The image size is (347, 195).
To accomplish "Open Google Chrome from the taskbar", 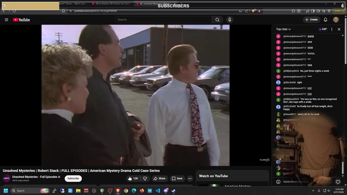I will pyautogui.click(x=126, y=191).
